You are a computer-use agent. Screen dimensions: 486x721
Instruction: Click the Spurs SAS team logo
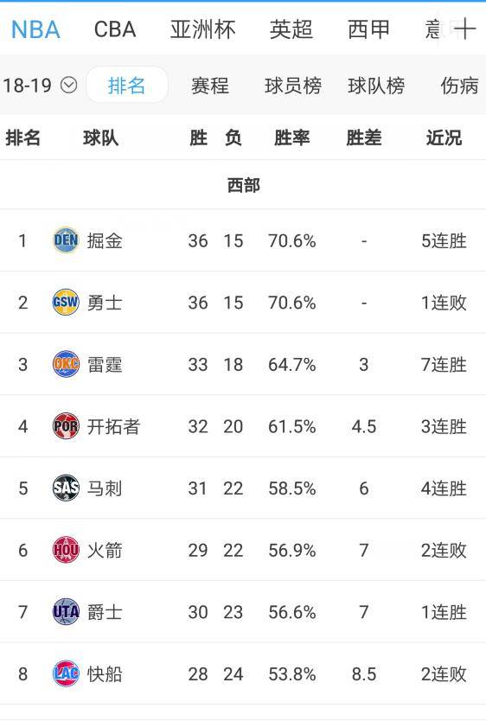click(66, 488)
